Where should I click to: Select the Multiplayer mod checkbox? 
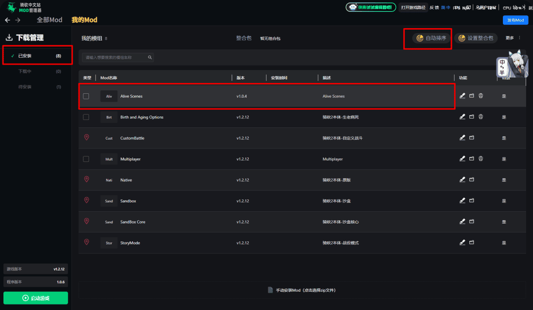86,159
